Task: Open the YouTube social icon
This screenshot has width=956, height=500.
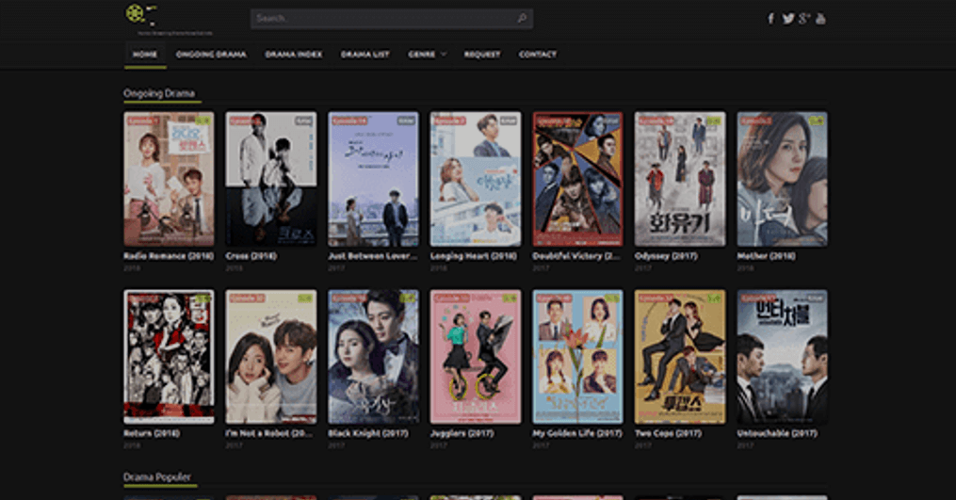Action: pyautogui.click(x=820, y=19)
